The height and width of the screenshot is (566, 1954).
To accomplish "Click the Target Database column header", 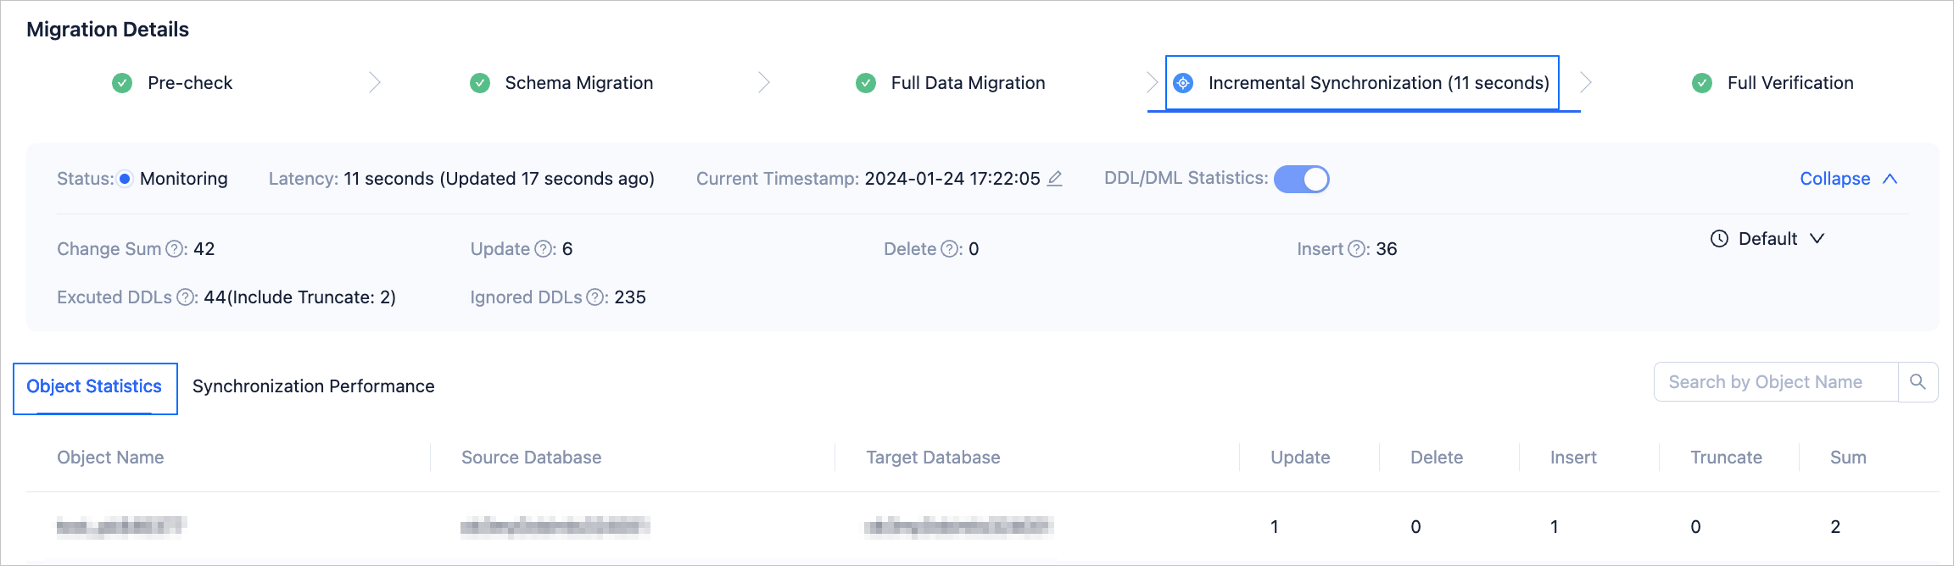I will pyautogui.click(x=933, y=458).
